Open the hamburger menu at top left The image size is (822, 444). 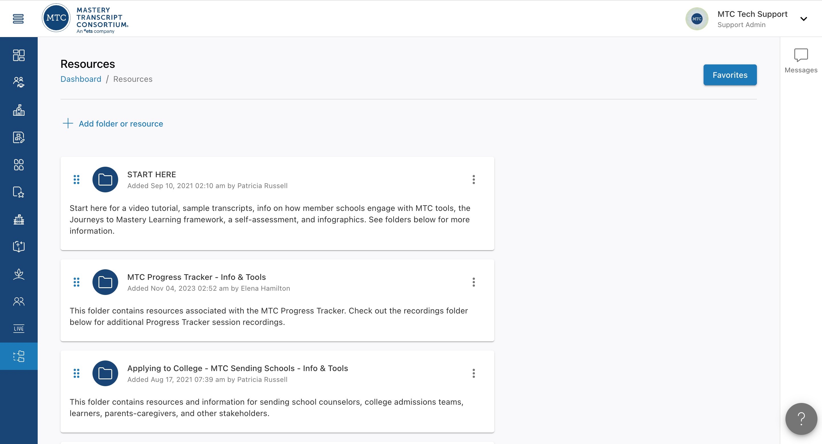pos(18,19)
